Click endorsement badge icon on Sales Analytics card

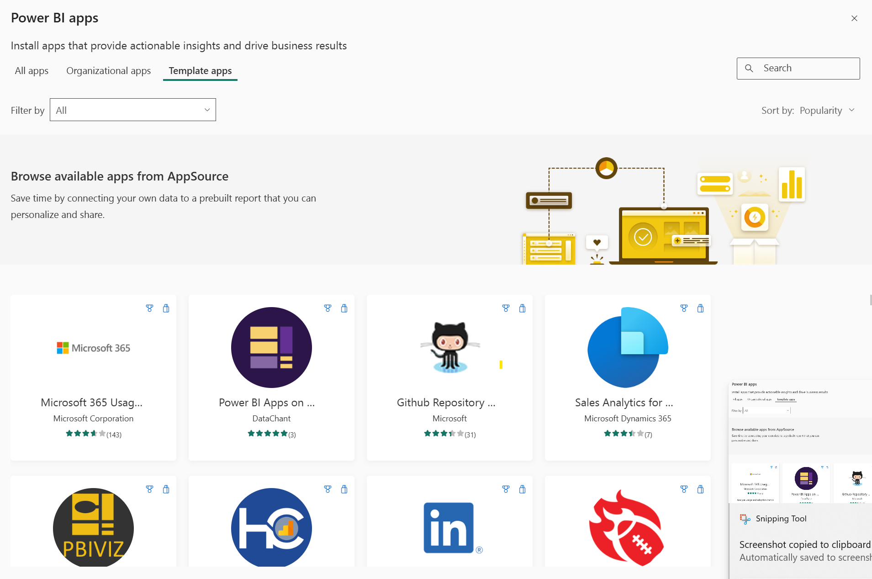(x=684, y=308)
